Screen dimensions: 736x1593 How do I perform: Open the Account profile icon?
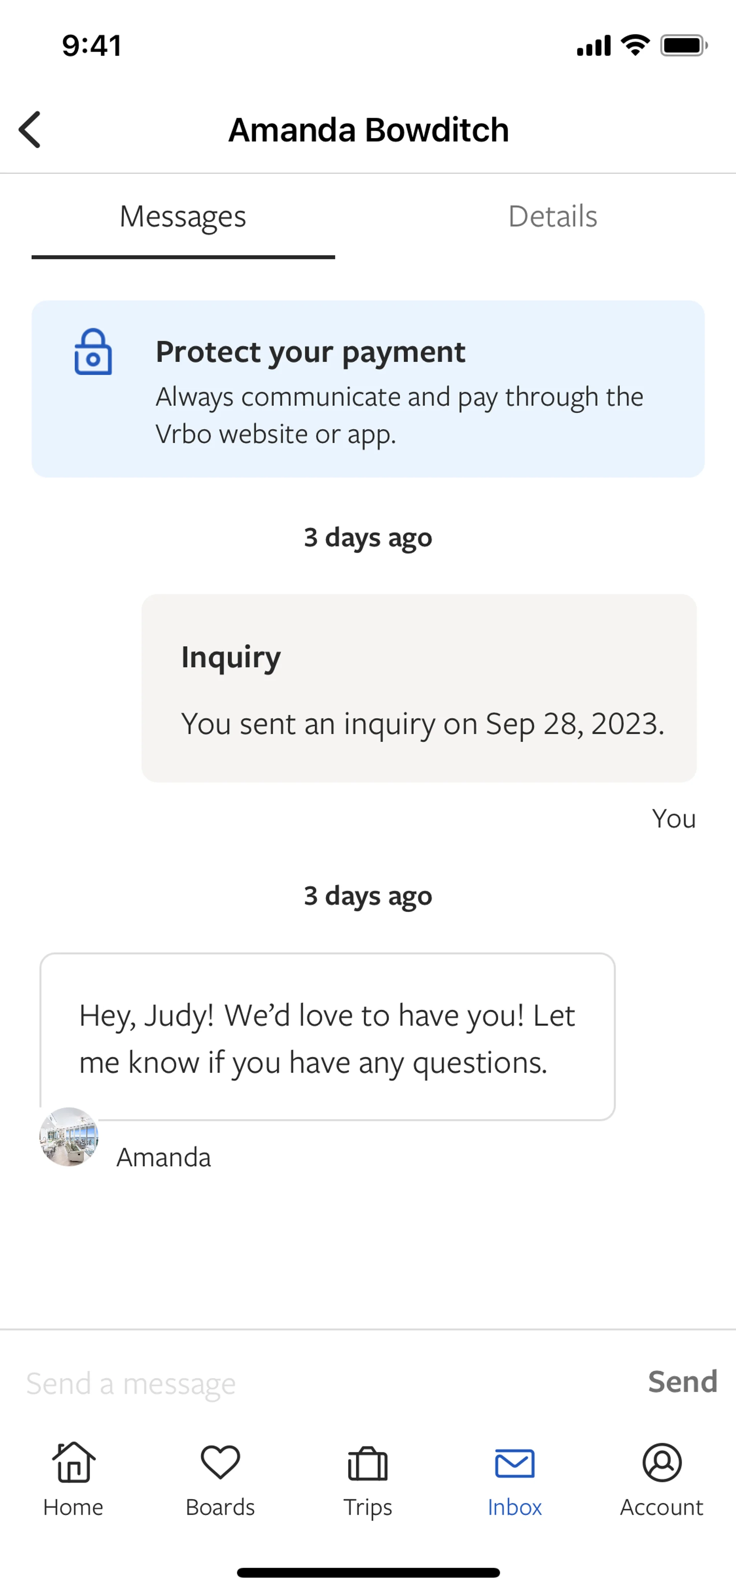coord(662,1463)
